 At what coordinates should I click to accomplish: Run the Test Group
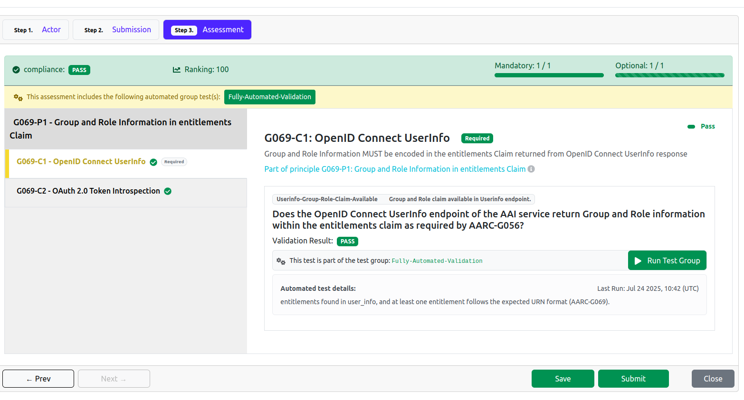pyautogui.click(x=667, y=260)
